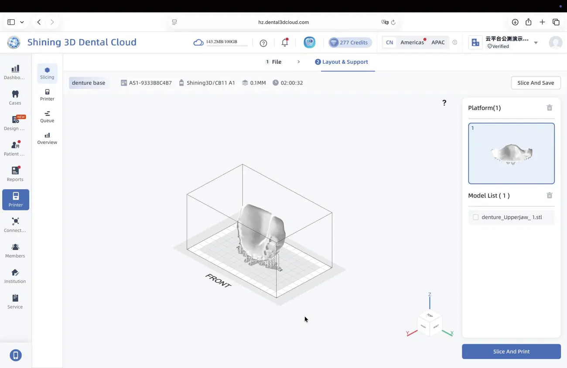
Task: Select the Layout & Support tab
Action: pyautogui.click(x=342, y=62)
